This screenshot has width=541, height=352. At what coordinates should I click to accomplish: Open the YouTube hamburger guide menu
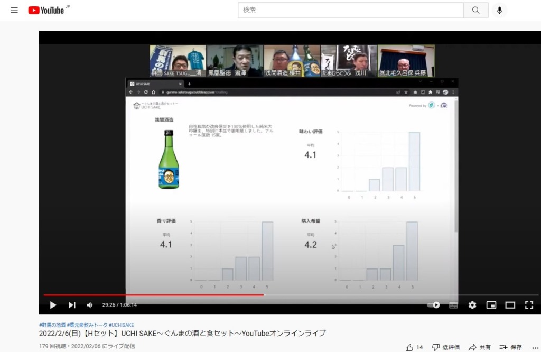click(14, 10)
